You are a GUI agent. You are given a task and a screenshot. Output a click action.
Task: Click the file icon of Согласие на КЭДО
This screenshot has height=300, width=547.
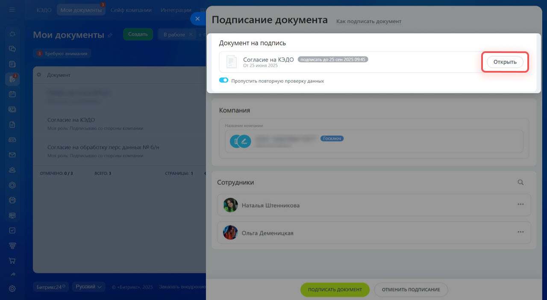pos(231,62)
